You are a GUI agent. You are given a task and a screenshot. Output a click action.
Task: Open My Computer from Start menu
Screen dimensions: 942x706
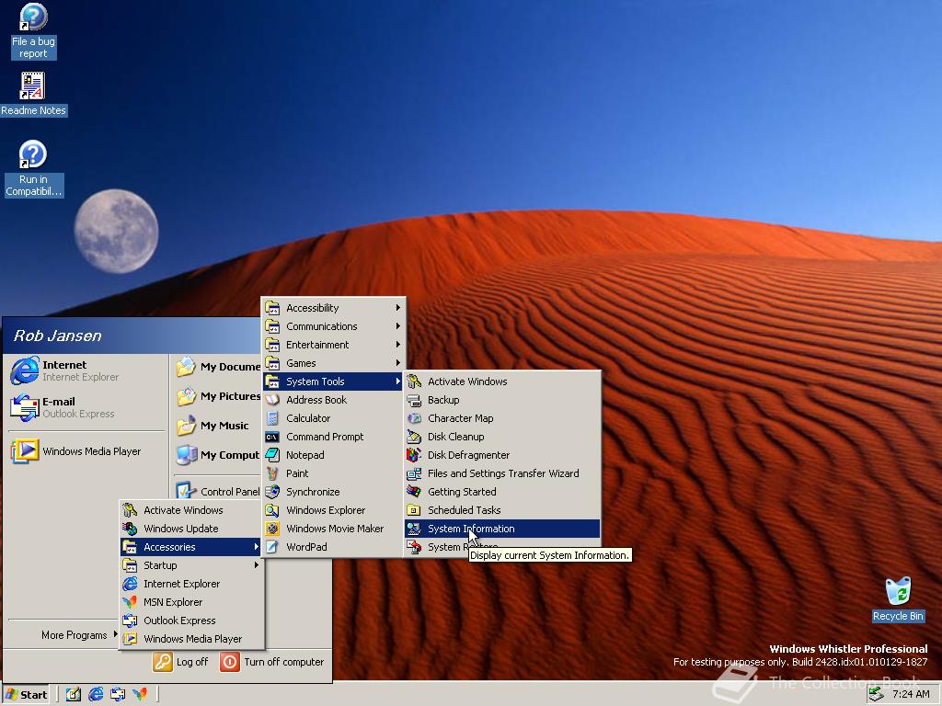click(x=217, y=455)
